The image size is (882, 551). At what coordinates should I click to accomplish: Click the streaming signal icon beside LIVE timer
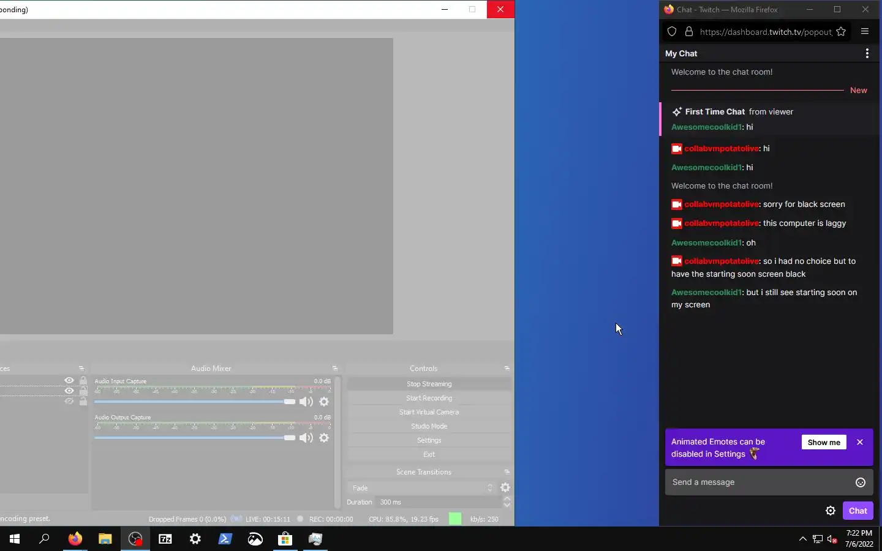point(236,519)
